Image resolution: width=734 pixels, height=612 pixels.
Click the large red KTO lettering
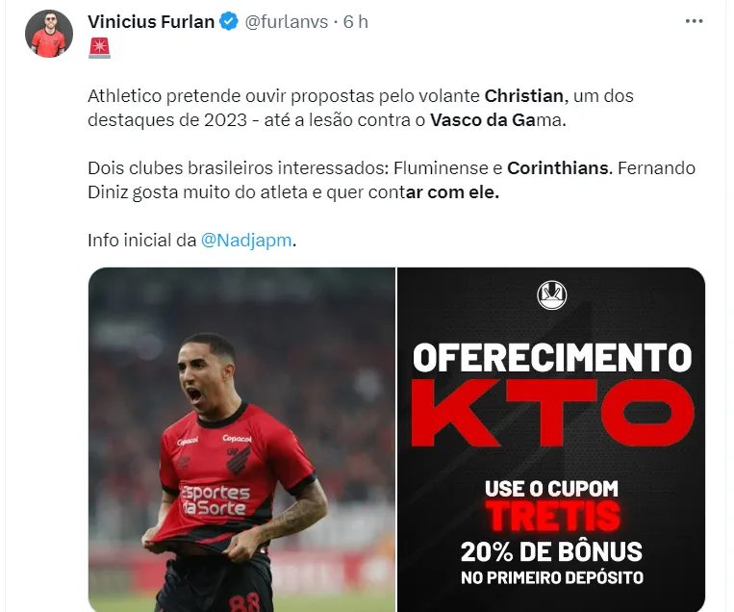click(x=552, y=413)
